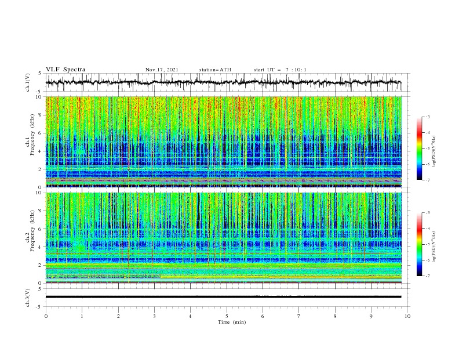Click the date text 'Nov.17, 2021'
Viewport: 459px width, 355px height.
click(x=162, y=70)
